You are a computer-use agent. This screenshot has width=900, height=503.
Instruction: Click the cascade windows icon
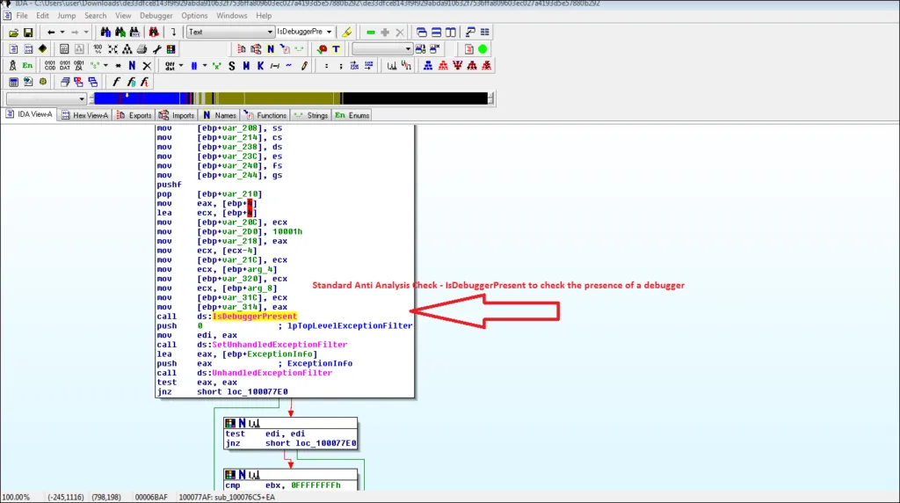tap(421, 33)
